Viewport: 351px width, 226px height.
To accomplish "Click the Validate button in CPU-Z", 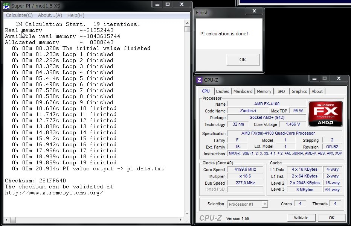I will click(301, 218).
